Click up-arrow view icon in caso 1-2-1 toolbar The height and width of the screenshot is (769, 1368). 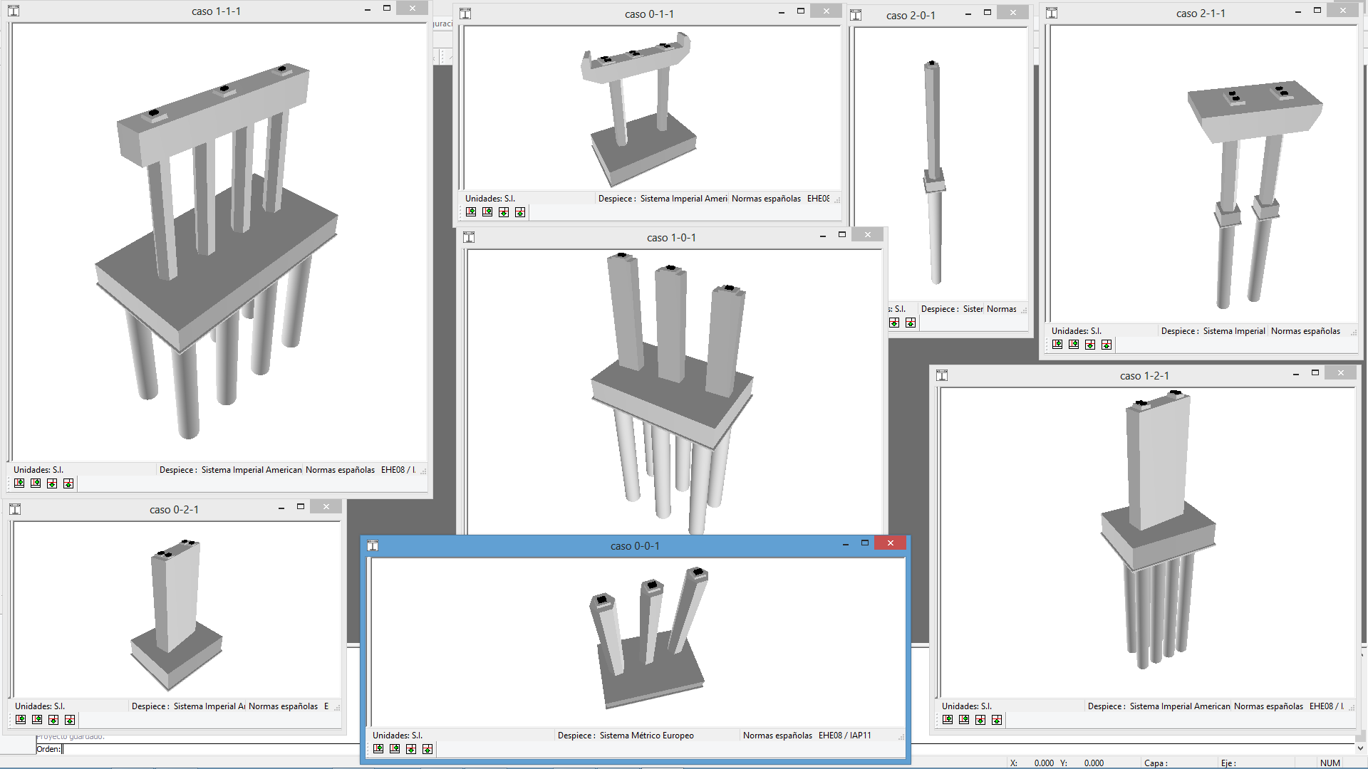pos(997,720)
